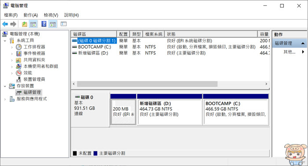The height and width of the screenshot is (166, 308).
Task: Sort by the 磁碟區 column header
Action: point(94,34)
